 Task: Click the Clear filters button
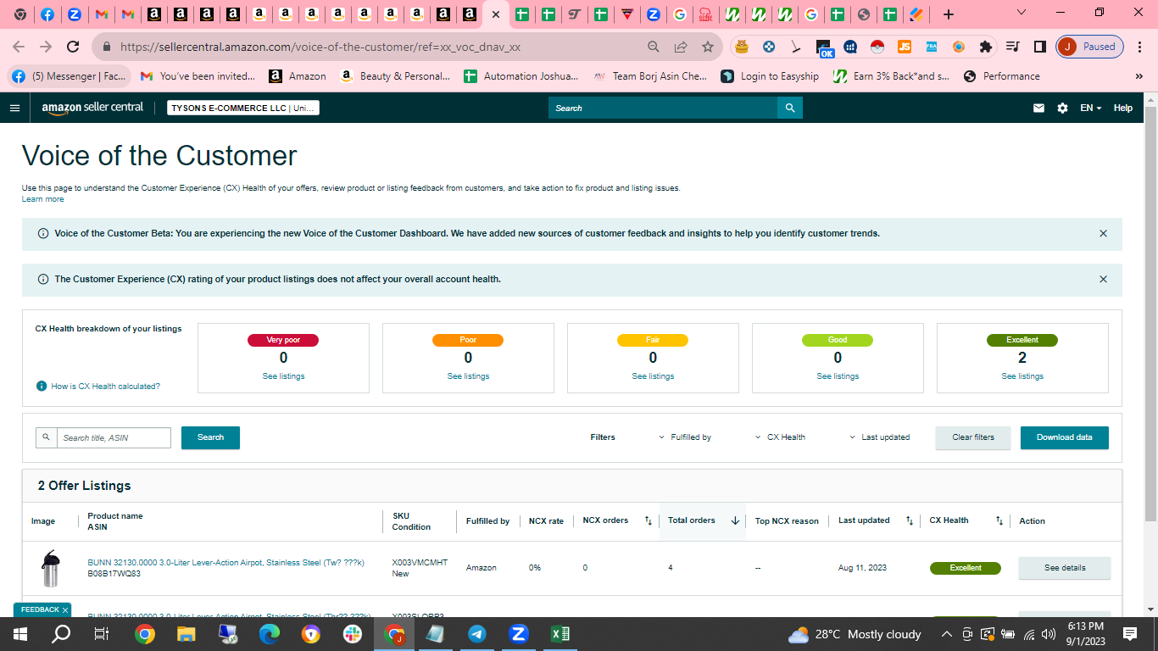[972, 437]
